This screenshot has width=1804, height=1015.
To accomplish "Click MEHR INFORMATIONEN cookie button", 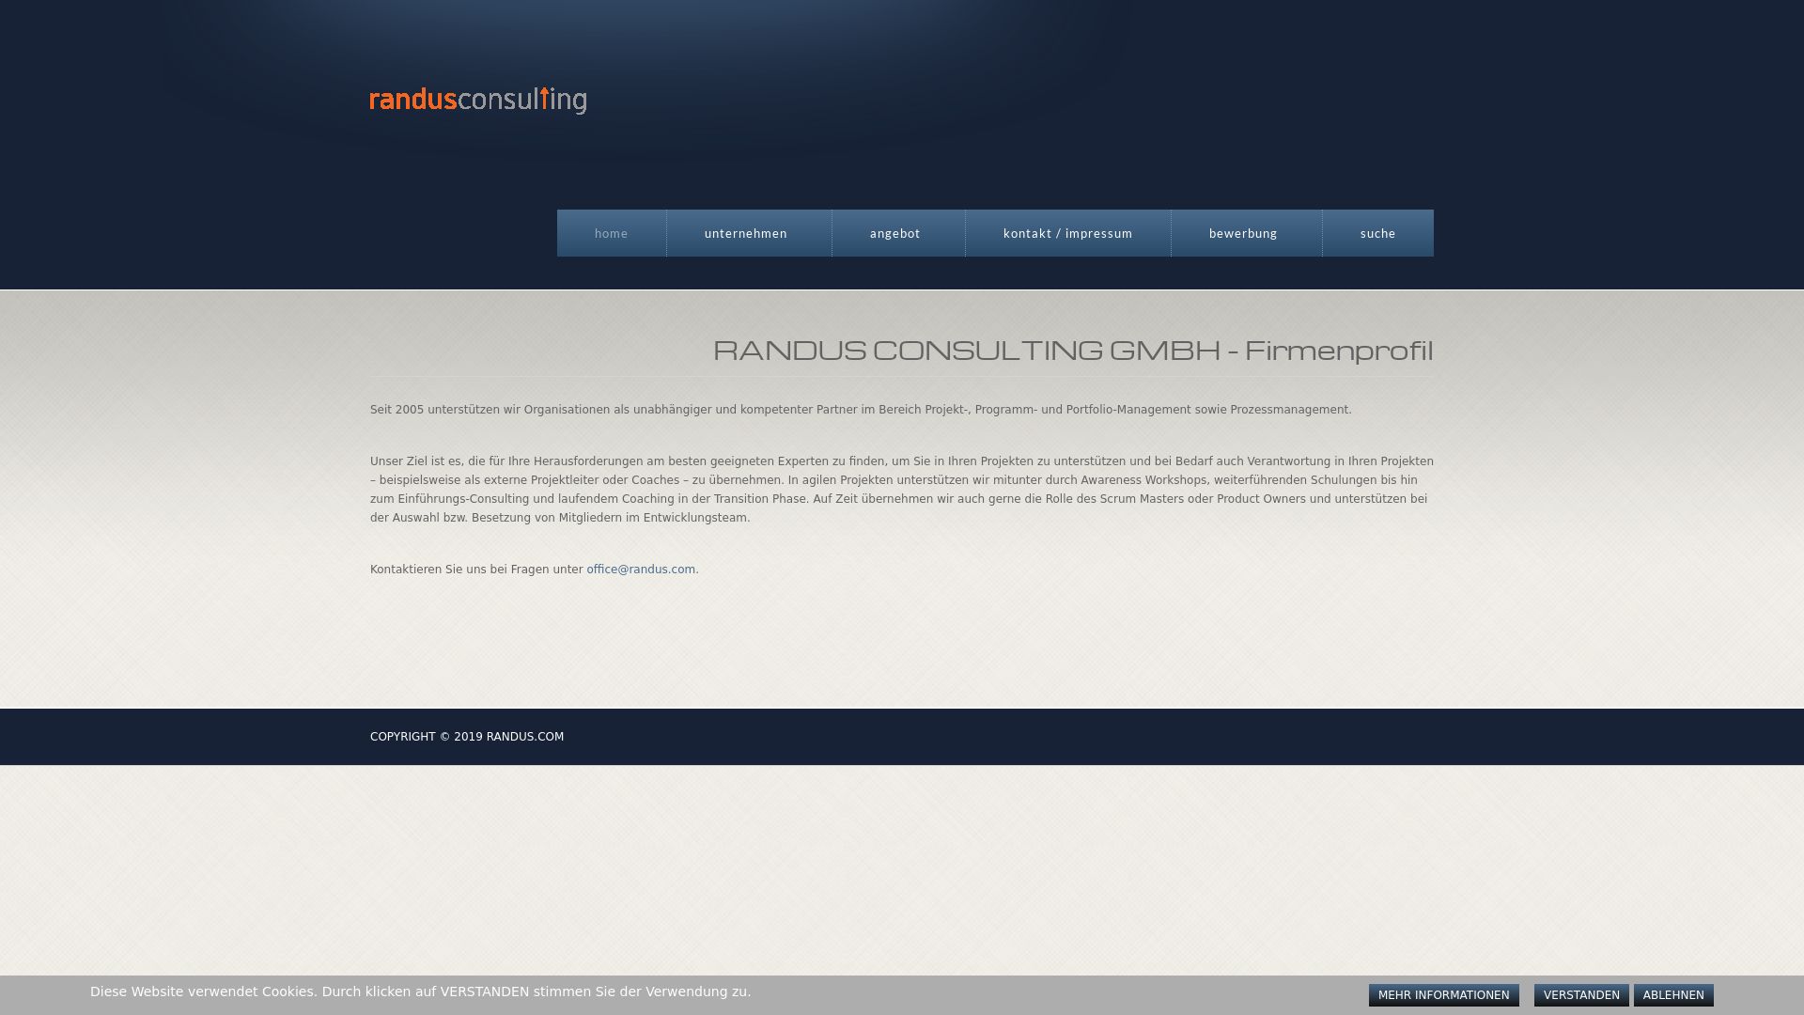I will (x=1443, y=995).
